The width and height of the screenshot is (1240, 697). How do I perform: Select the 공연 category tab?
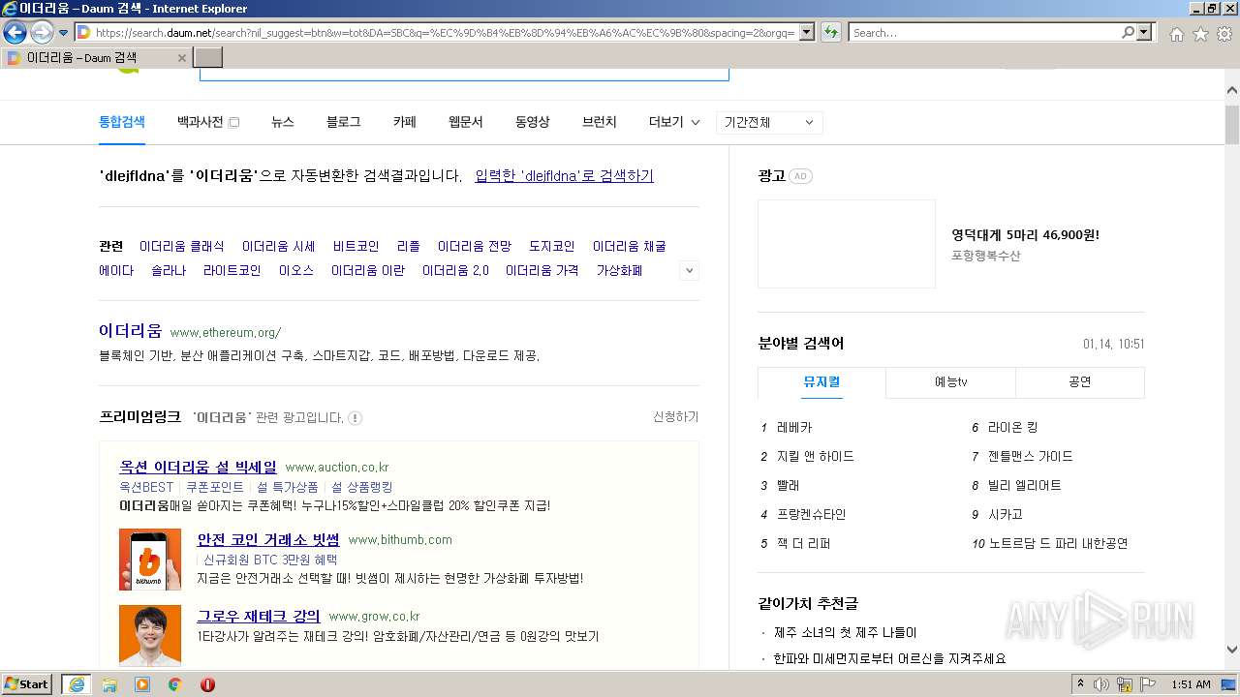pyautogui.click(x=1080, y=382)
